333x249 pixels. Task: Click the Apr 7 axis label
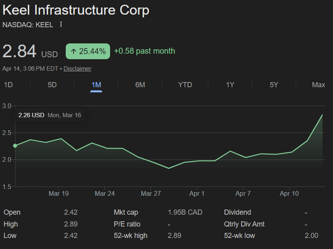(x=243, y=193)
